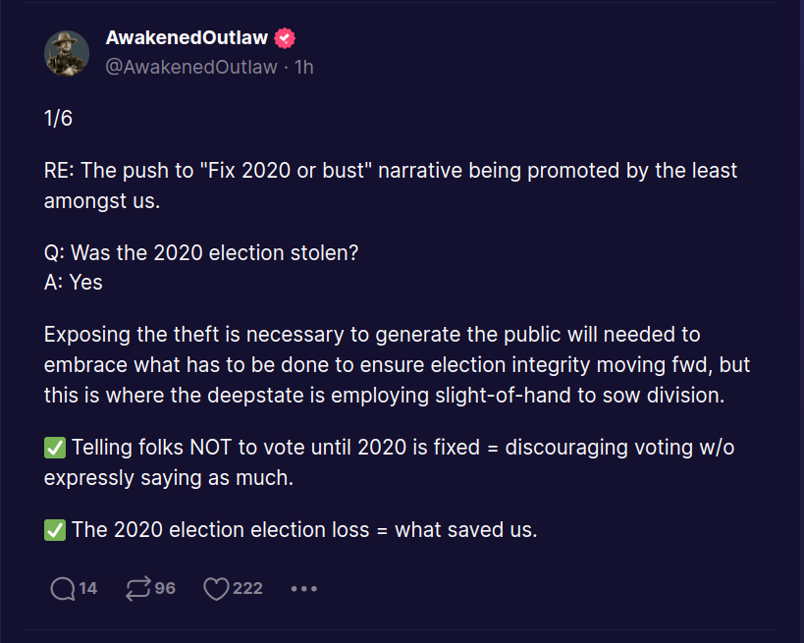Image resolution: width=804 pixels, height=643 pixels.
Task: Click the "Q: Was the 2020 election stolen?" line
Action: pyautogui.click(x=201, y=252)
